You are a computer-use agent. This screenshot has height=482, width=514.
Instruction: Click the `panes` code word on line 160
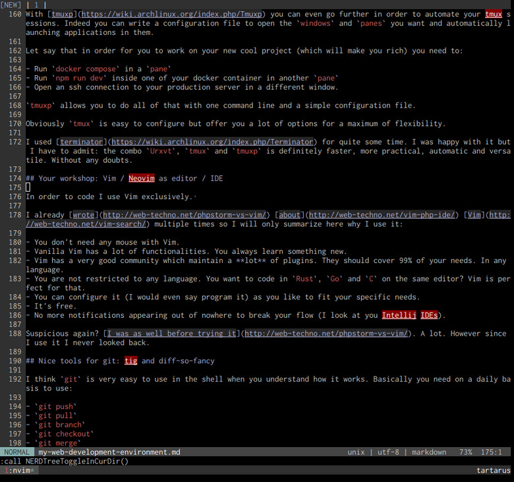pos(371,23)
